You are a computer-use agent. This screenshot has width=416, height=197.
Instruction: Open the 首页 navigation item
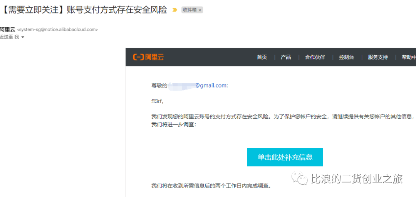(x=262, y=57)
